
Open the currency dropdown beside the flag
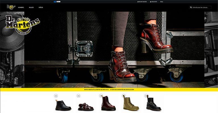[x=58, y=2]
